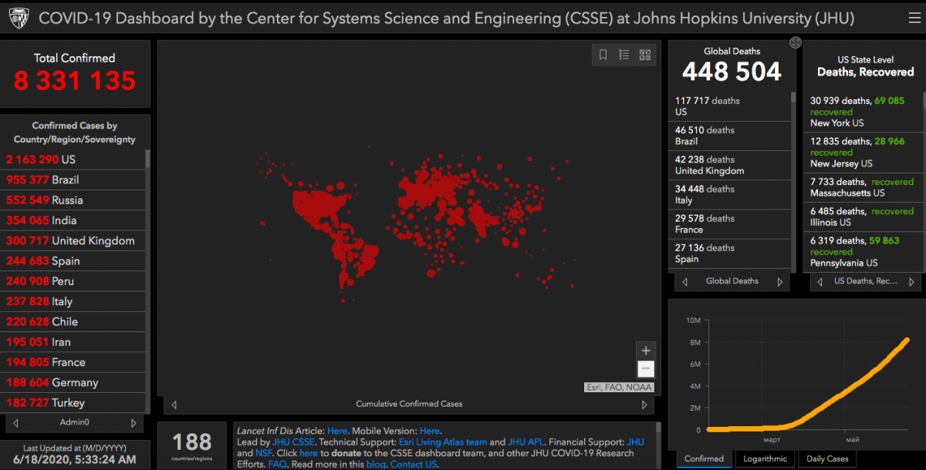The image size is (926, 470).
Task: Open the FAQ link
Action: coord(277,465)
